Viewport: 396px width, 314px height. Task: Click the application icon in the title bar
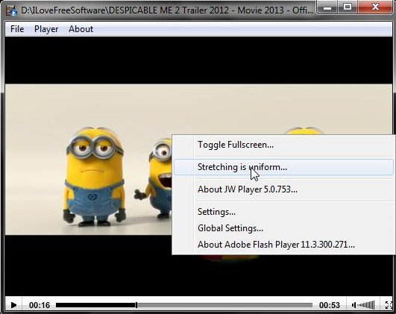11,10
